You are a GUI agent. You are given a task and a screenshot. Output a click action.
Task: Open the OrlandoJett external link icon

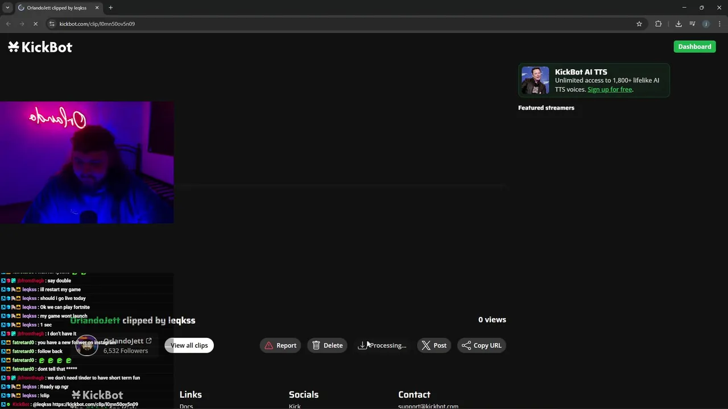[148, 341]
